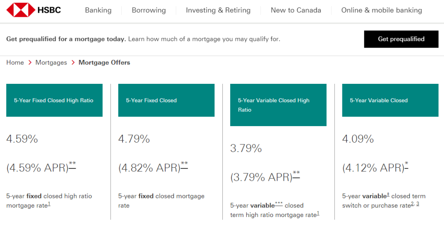Select 5-Year Variable Closed High Ratio tile

[278, 105]
